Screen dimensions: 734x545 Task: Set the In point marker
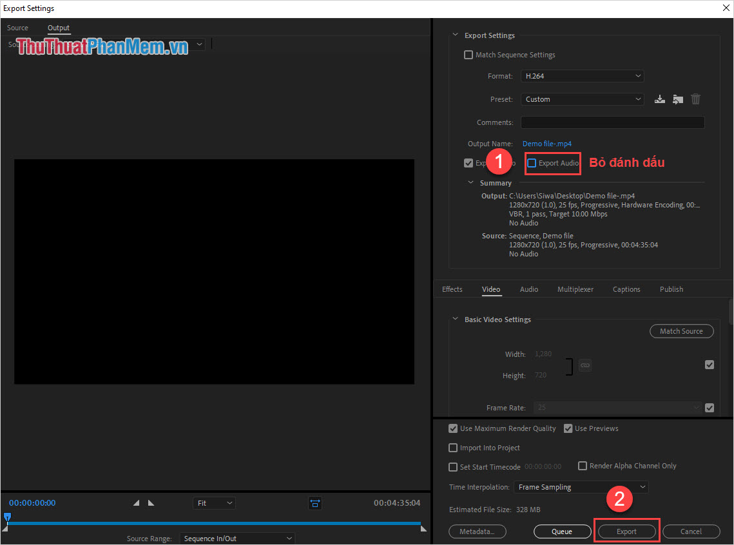pyautogui.click(x=135, y=502)
